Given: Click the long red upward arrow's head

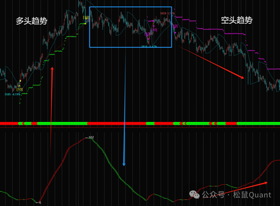Looking at the screenshot, I should tap(52, 68).
